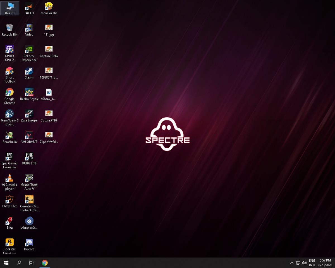Image resolution: width=335 pixels, height=268 pixels.
Task: Select the Discord desktop shortcut
Action: point(29,245)
